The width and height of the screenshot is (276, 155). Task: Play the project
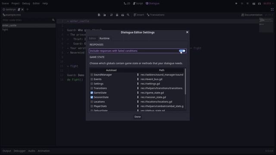[x=236, y=3]
